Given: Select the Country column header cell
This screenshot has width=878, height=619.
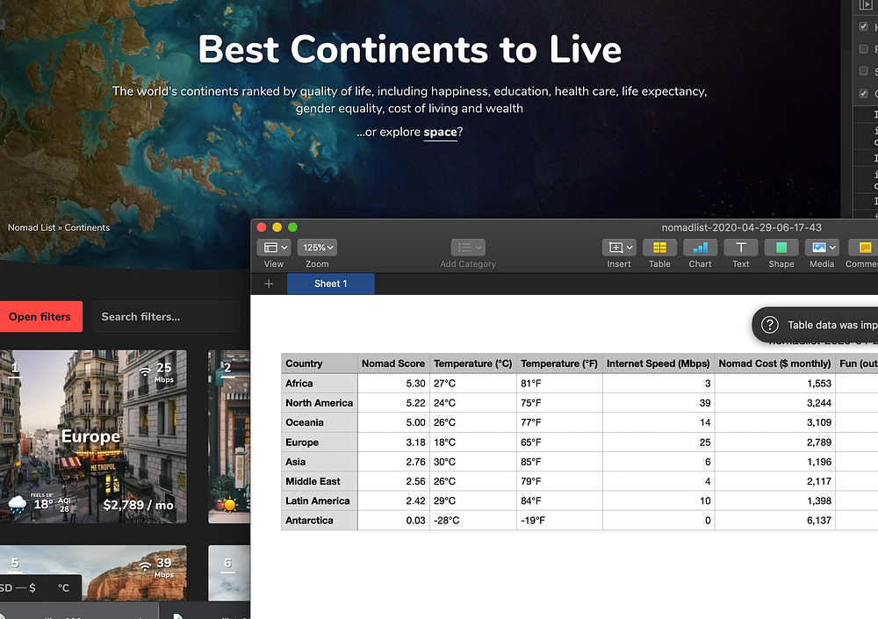Looking at the screenshot, I should tap(320, 363).
